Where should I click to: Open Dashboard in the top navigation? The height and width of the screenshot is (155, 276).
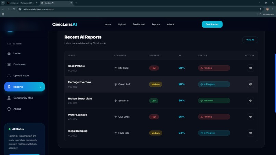[x=139, y=24]
